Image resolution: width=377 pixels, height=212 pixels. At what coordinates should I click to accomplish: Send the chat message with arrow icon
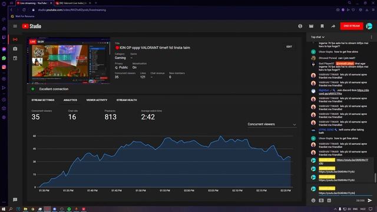[369, 200]
